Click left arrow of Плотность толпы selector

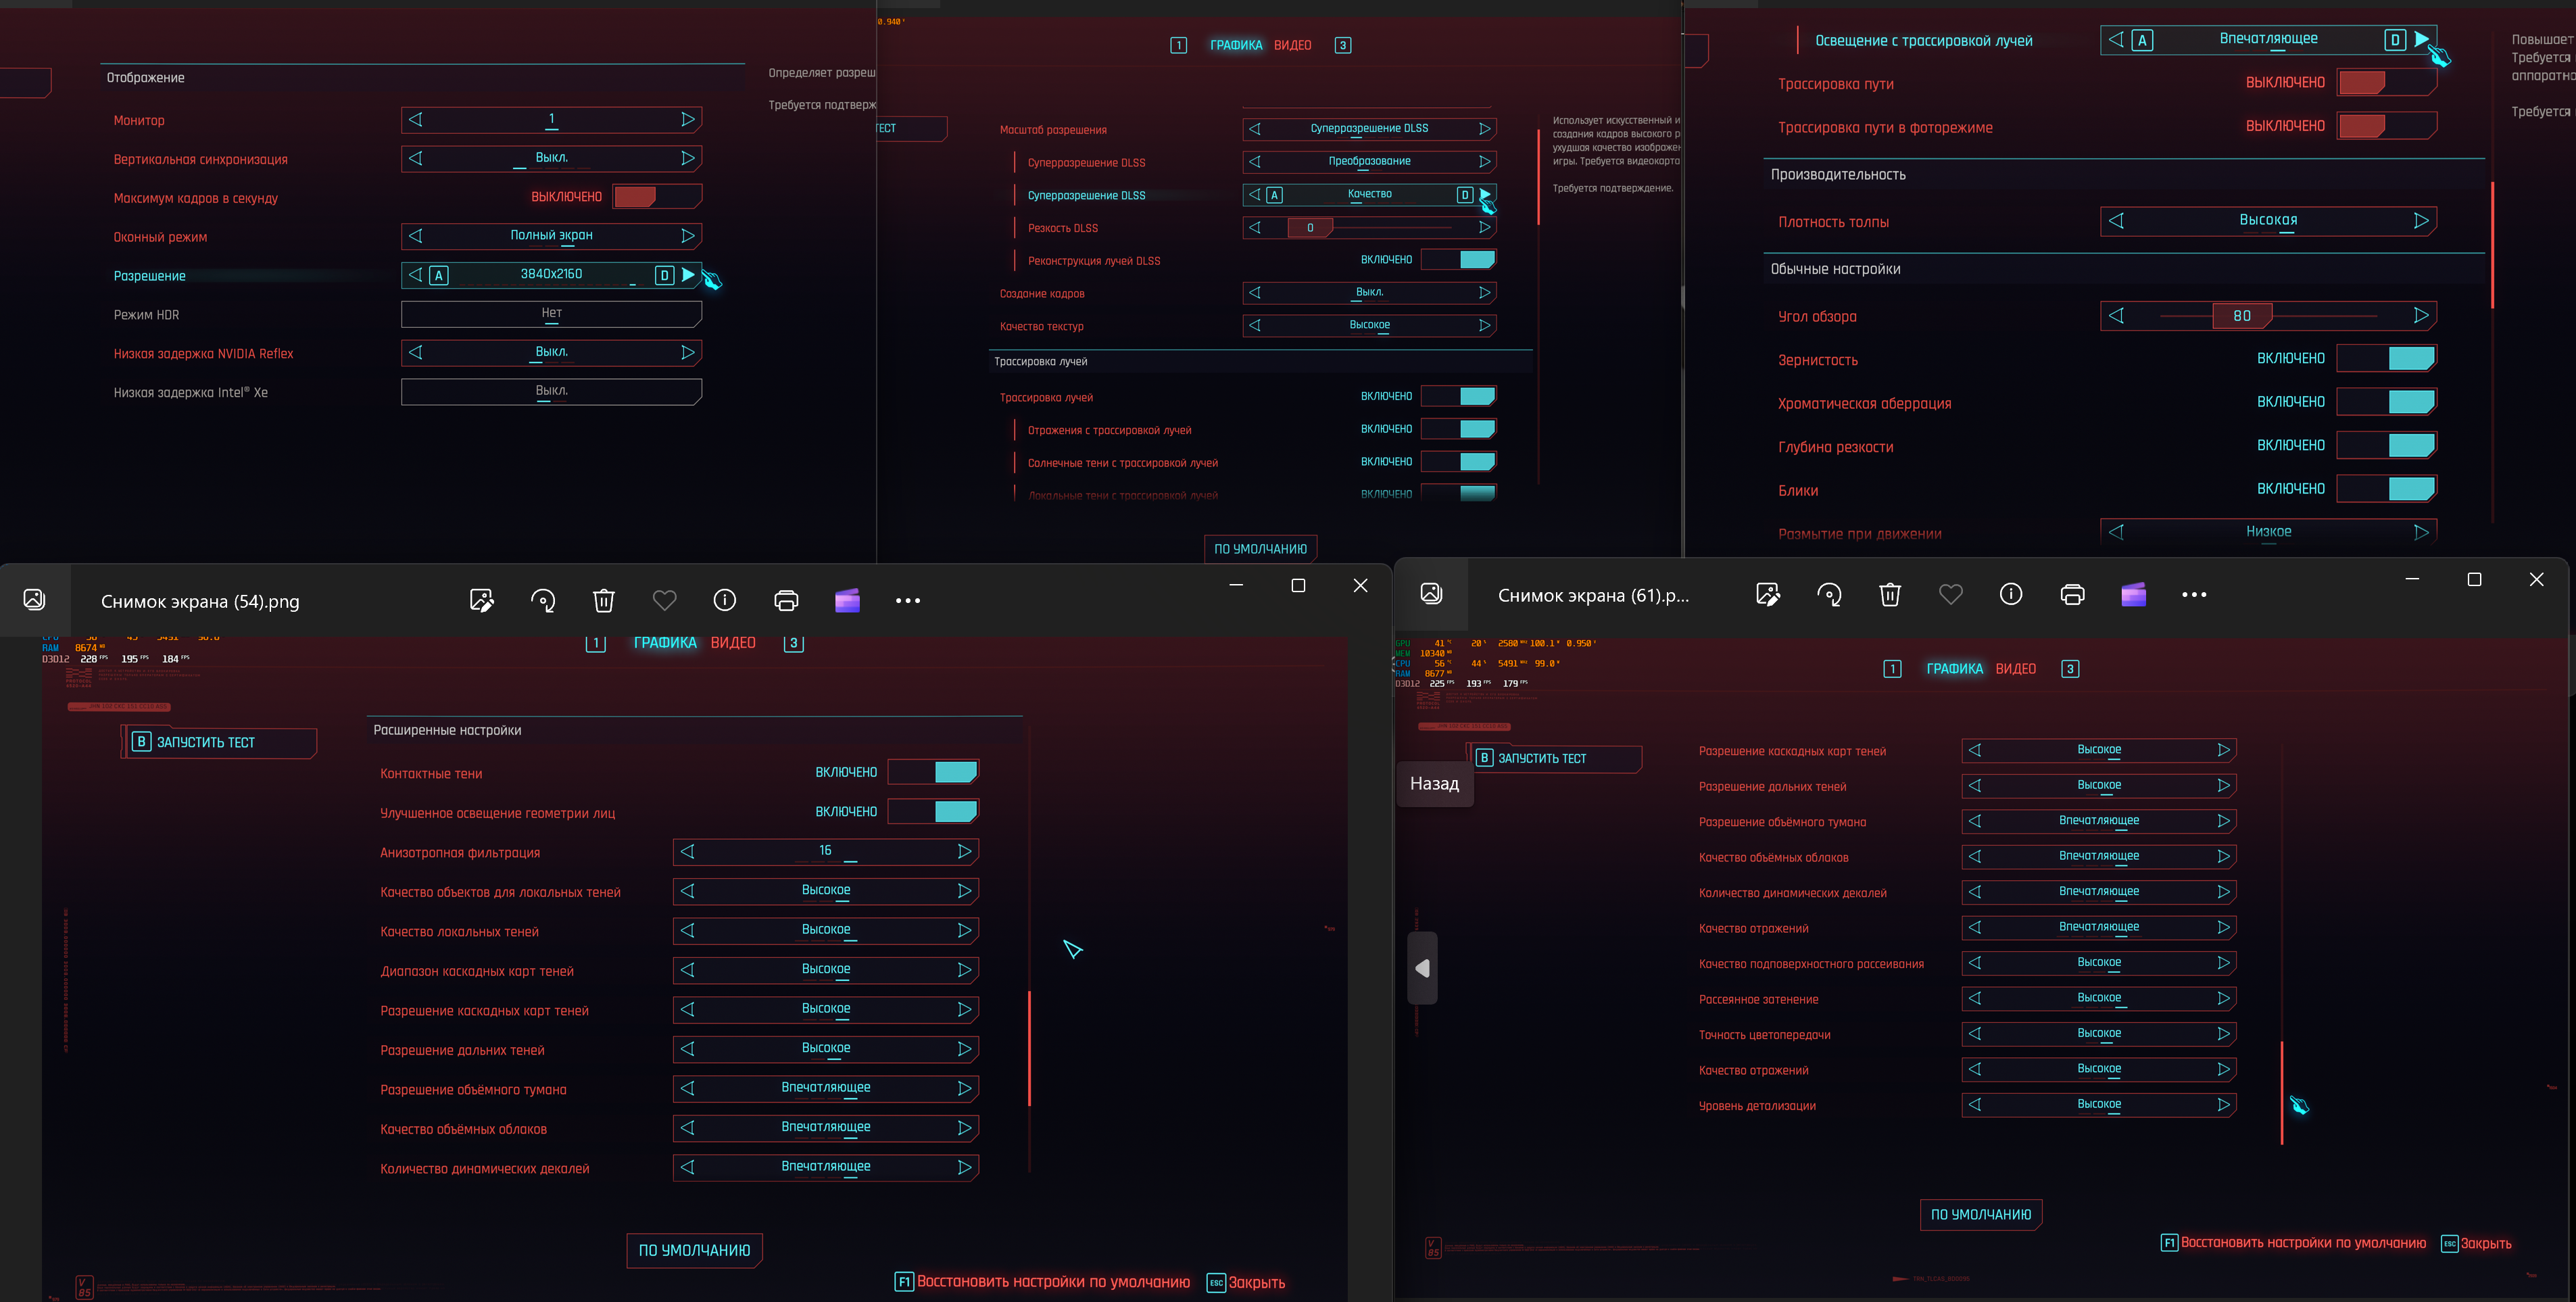coord(2116,220)
